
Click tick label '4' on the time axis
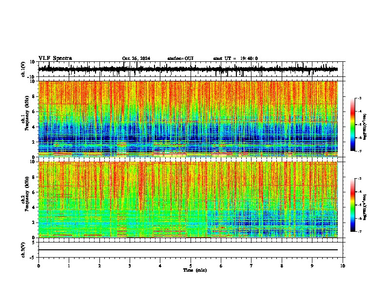(x=160, y=266)
